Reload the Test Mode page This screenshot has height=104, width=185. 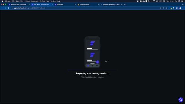pos(8,8)
